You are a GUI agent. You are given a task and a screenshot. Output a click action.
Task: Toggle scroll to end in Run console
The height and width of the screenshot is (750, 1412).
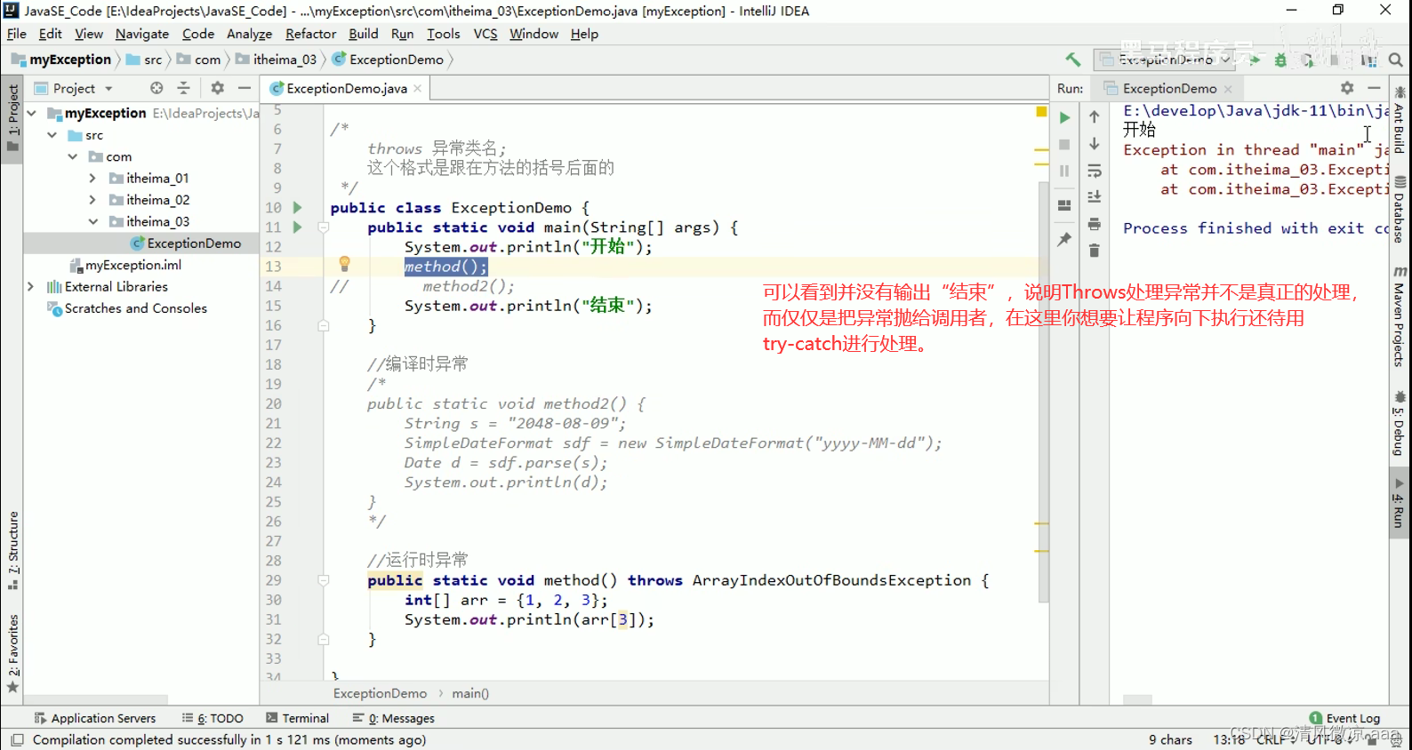tap(1095, 197)
